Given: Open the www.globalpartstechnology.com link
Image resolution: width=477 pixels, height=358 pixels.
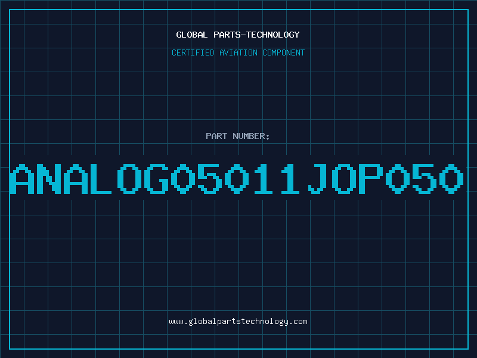Looking at the screenshot, I should tap(238, 322).
